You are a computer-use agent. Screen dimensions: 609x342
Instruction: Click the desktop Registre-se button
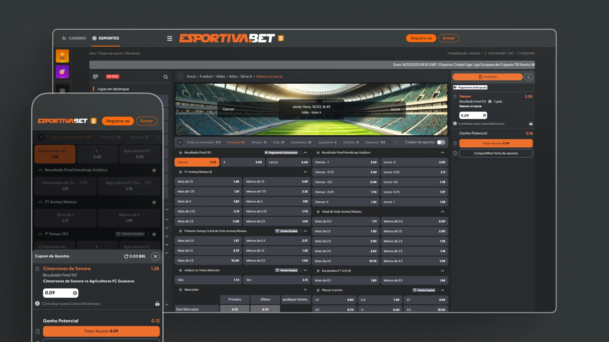421,38
